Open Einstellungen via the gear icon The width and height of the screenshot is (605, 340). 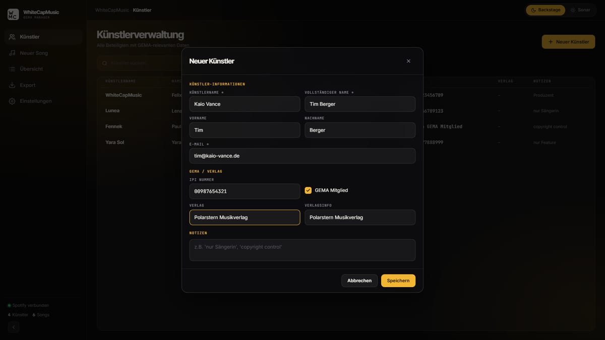(12, 101)
